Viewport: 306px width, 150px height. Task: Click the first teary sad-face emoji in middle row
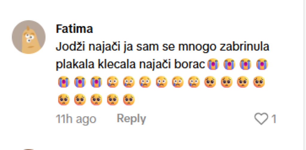tap(113, 82)
